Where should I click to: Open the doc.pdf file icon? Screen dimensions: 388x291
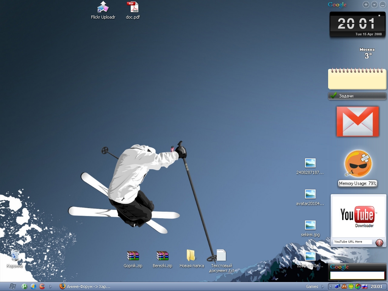133,7
